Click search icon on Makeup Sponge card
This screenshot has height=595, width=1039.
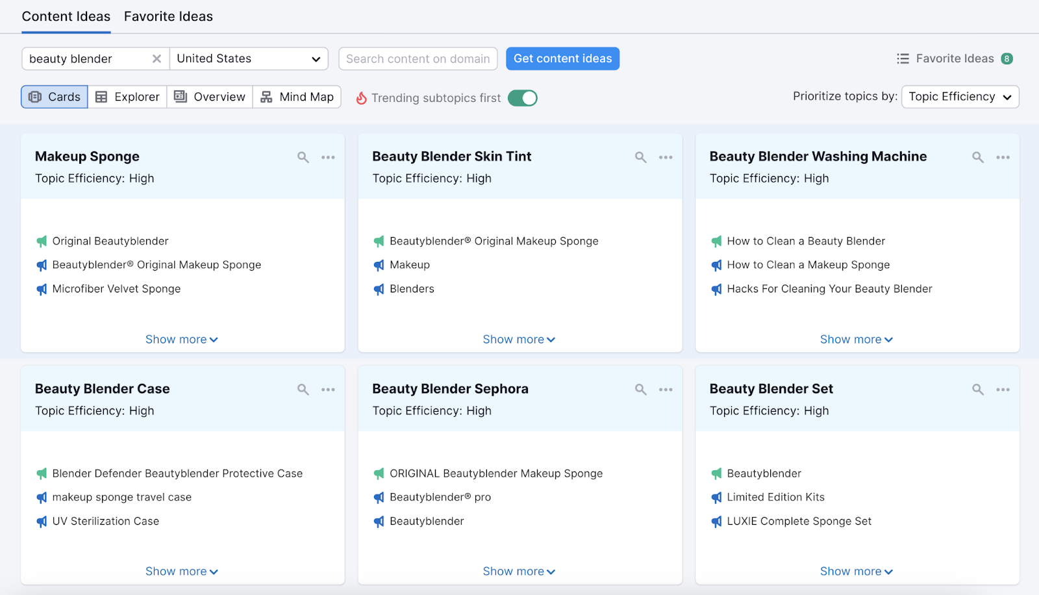pos(303,157)
